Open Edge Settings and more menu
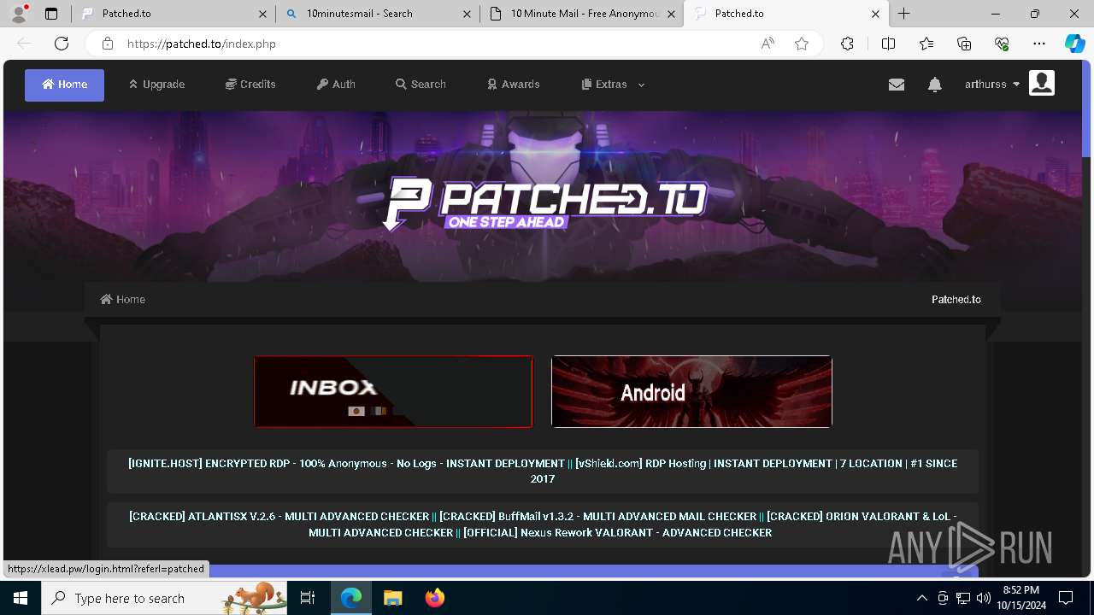The width and height of the screenshot is (1094, 615). [1039, 44]
